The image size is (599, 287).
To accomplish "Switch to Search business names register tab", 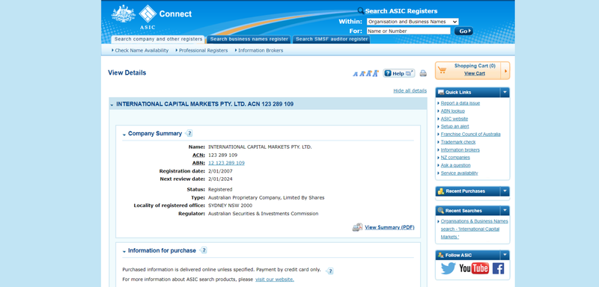I will [249, 40].
